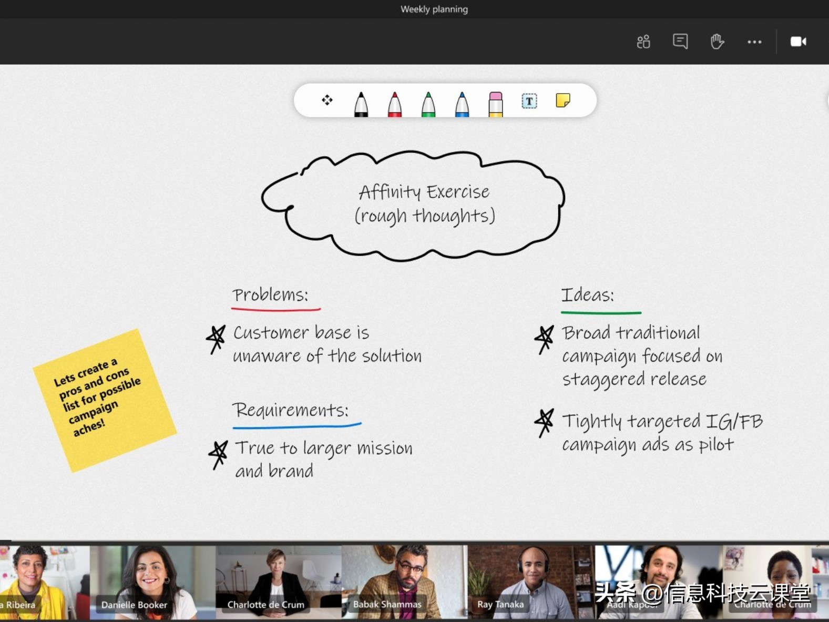Raise hand in the meeting

pyautogui.click(x=717, y=42)
